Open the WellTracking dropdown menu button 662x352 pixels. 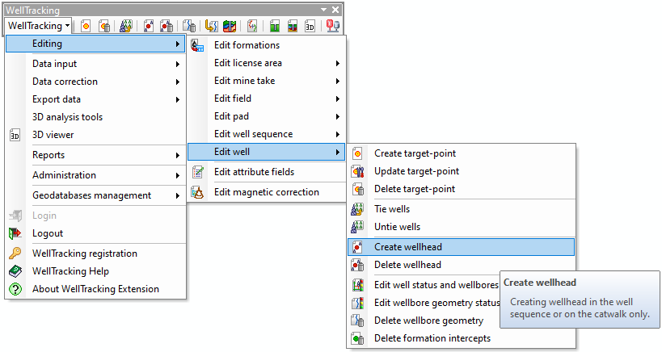coord(39,26)
